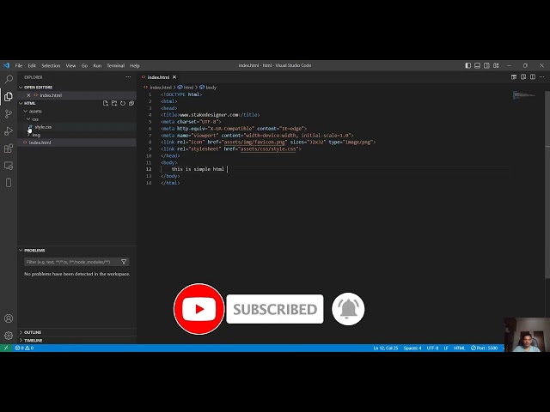Click the New Folder icon in HTML folder header

pyautogui.click(x=114, y=103)
